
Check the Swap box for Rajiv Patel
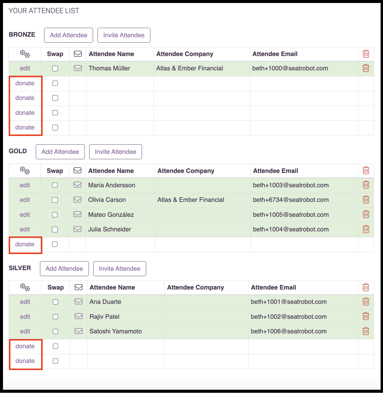tap(55, 317)
